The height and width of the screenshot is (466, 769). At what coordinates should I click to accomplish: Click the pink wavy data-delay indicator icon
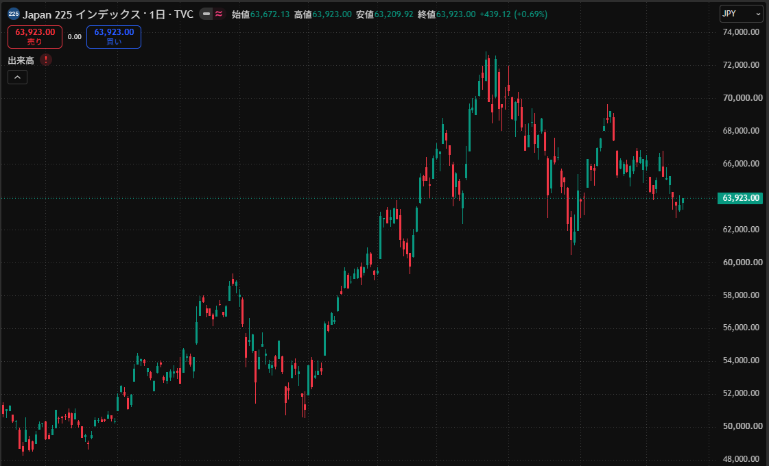[x=219, y=14]
